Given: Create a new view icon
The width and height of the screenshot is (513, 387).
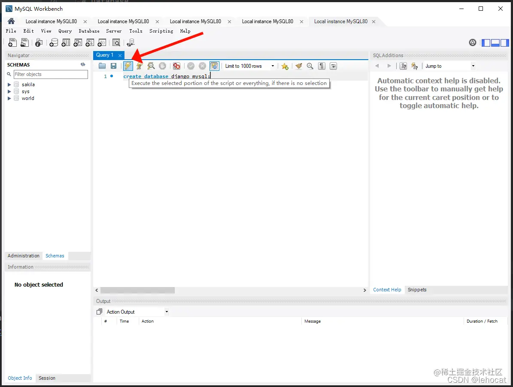Looking at the screenshot, I should tap(78, 42).
